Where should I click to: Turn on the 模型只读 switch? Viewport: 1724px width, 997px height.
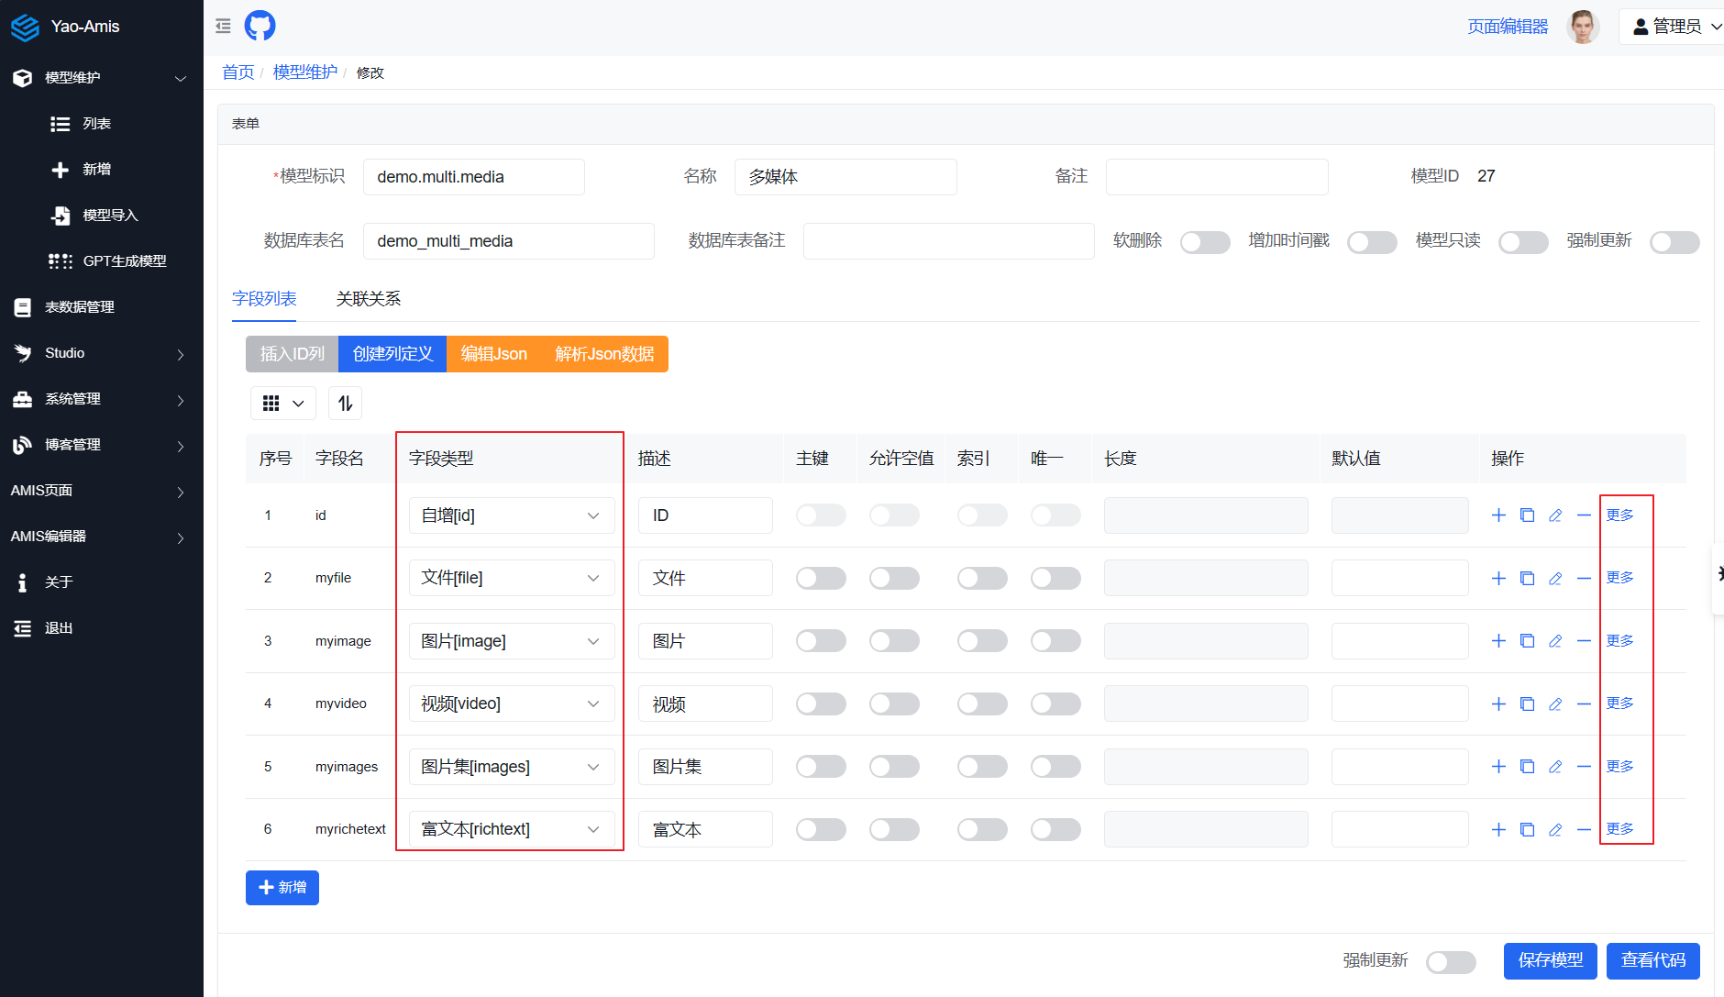click(x=1522, y=242)
